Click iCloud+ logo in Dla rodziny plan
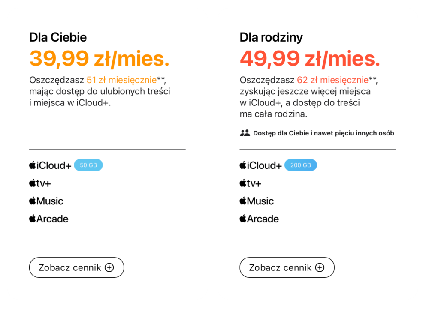The width and height of the screenshot is (429, 309). 260,165
